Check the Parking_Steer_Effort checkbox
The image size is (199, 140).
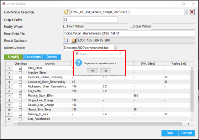[20, 96]
